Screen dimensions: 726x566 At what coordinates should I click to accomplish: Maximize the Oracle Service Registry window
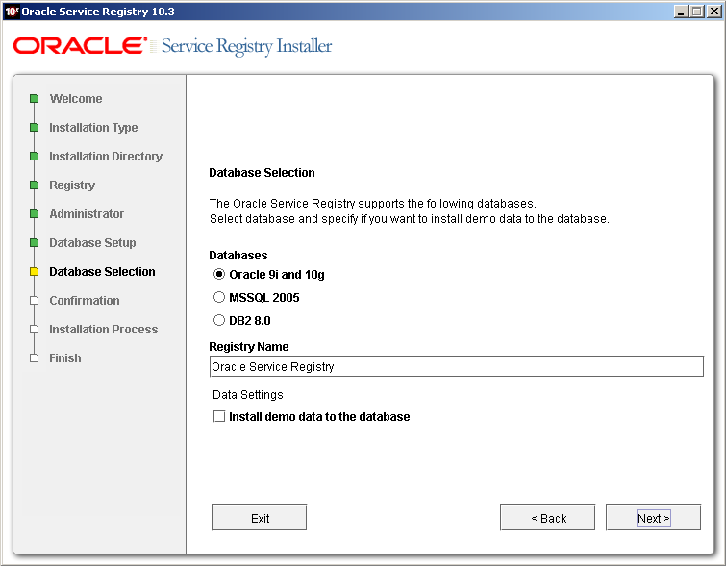pos(696,12)
